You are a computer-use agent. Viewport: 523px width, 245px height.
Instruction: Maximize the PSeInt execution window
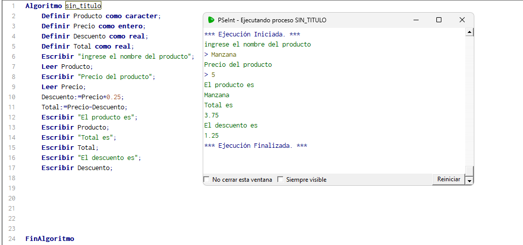(x=439, y=20)
